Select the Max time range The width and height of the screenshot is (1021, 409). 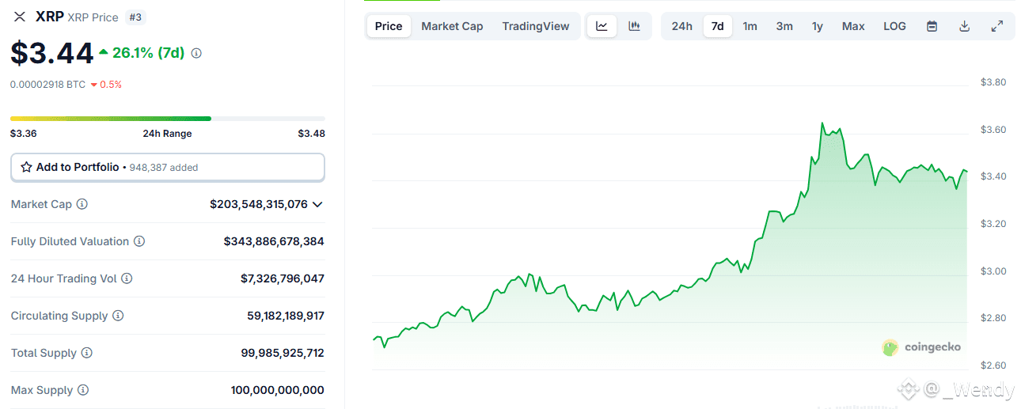tap(853, 26)
